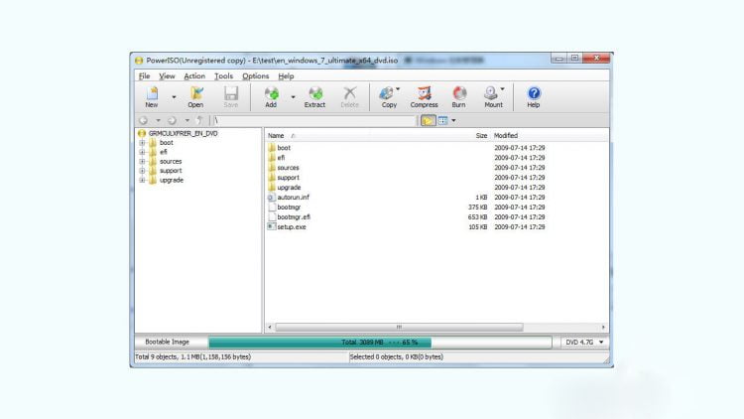744x419 pixels.
Task: Expand the upgrade folder in tree
Action: [x=142, y=180]
